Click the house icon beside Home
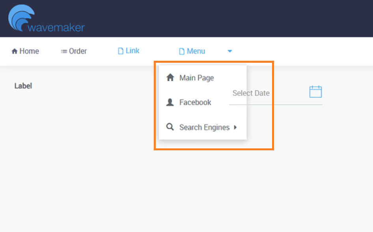 [x=15, y=51]
